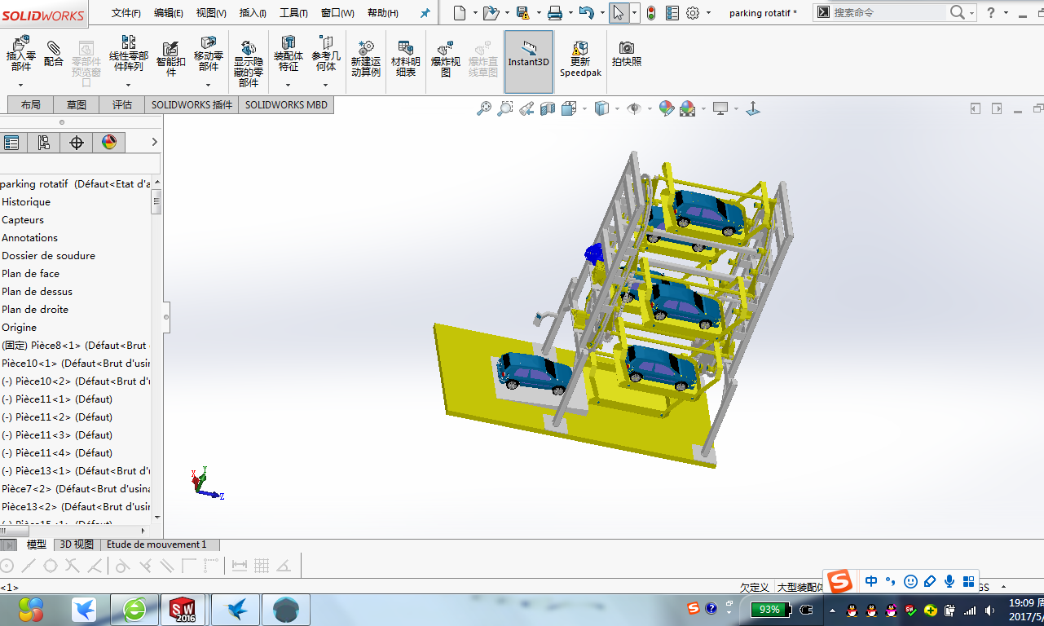Click 更新 Speedpak icon
Screen dimensions: 1044x626
point(580,59)
